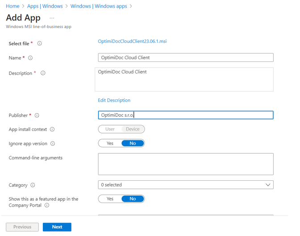300x236 pixels.
Task: Click the Publisher field with OptimiDoc s.r.o.
Action: [186, 115]
